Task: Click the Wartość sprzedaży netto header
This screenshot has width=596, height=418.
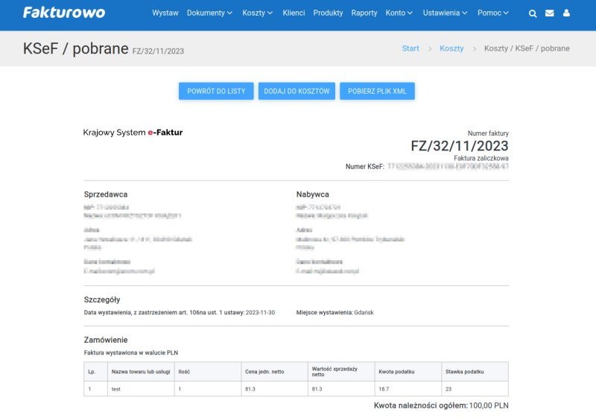Action: point(341,372)
